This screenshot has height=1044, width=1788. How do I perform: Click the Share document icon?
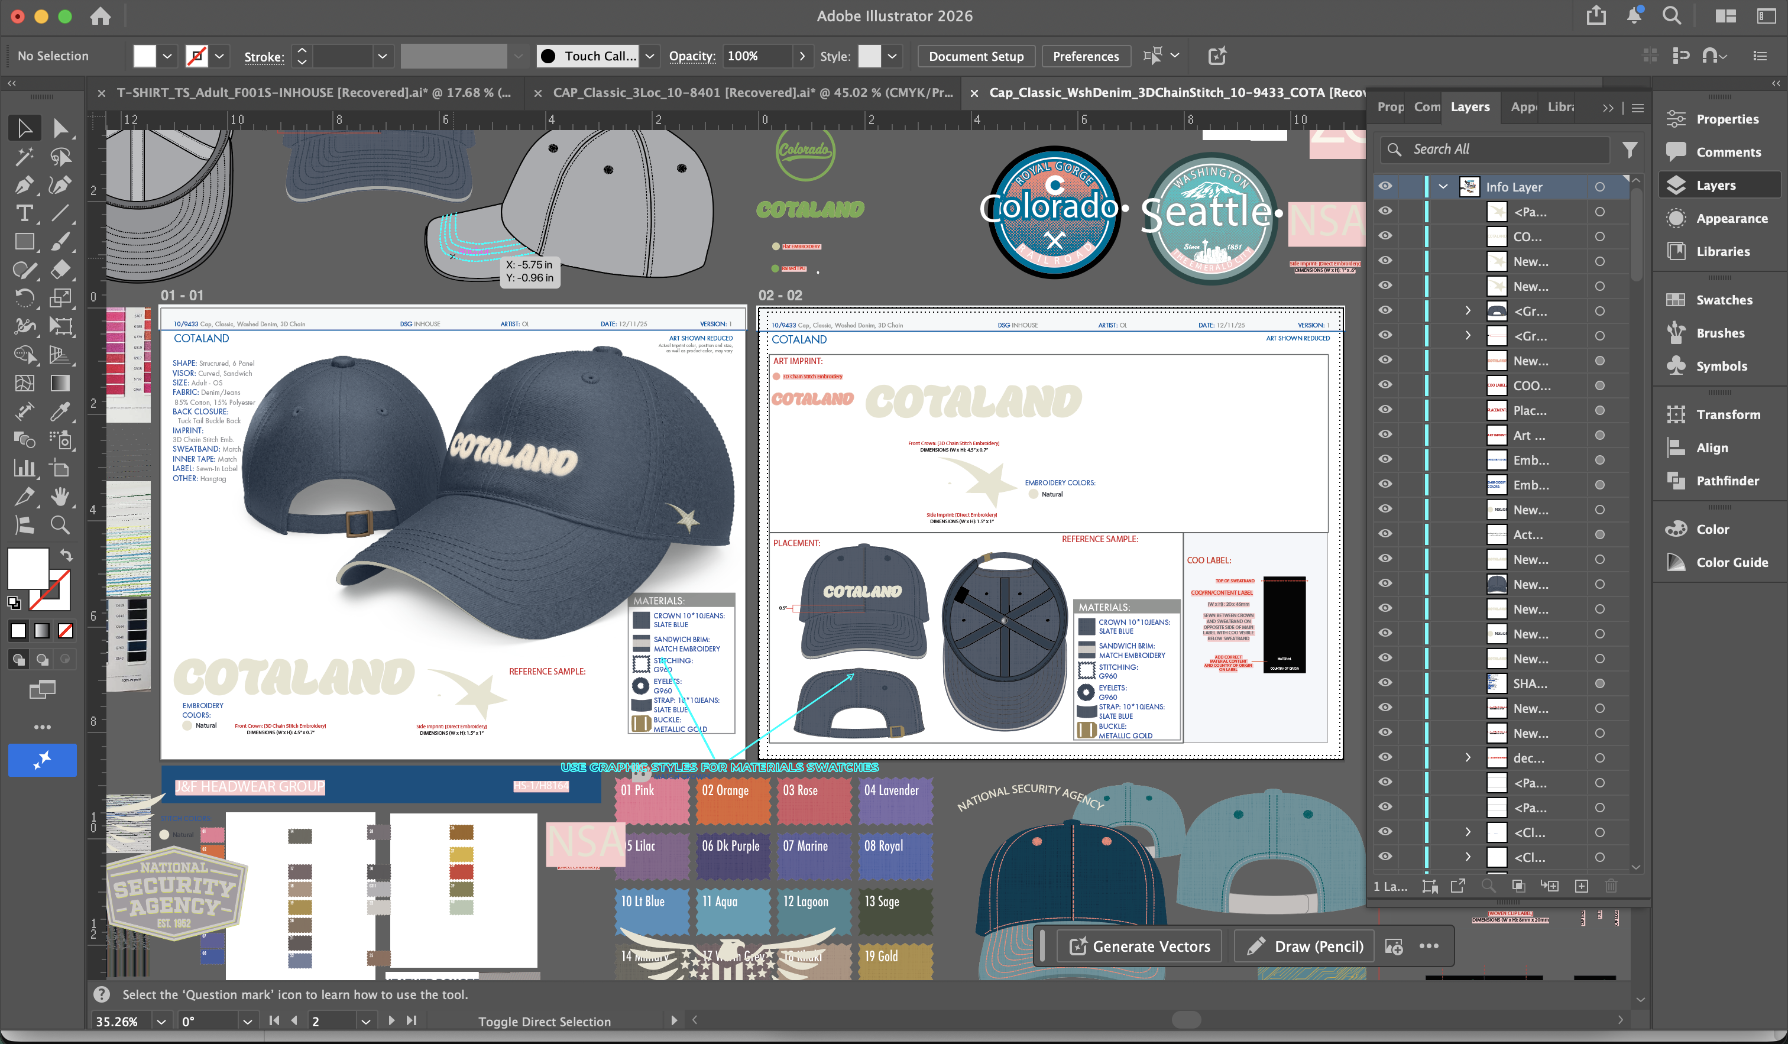click(1596, 15)
